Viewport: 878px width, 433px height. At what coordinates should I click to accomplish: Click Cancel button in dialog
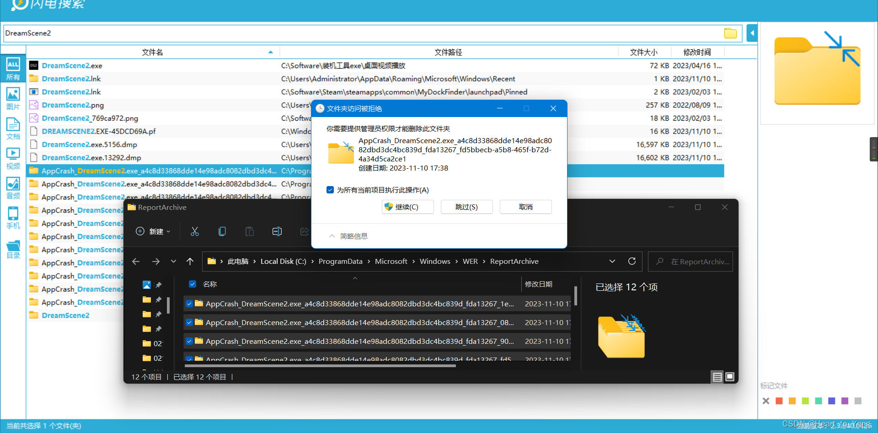526,207
